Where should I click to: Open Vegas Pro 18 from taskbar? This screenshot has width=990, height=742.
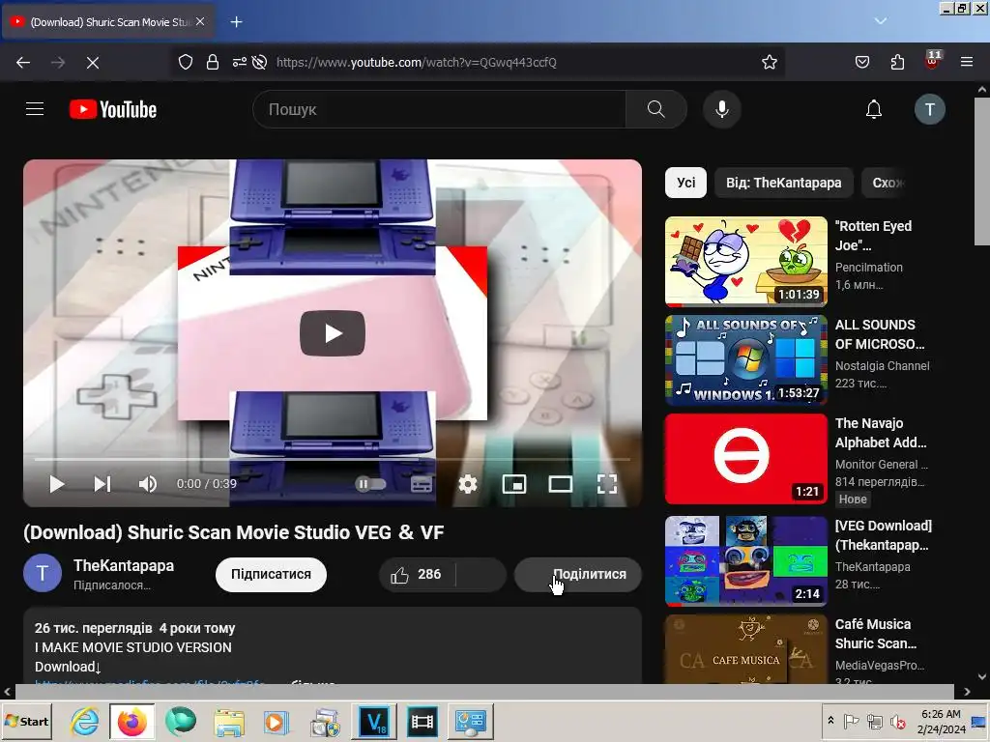(374, 721)
